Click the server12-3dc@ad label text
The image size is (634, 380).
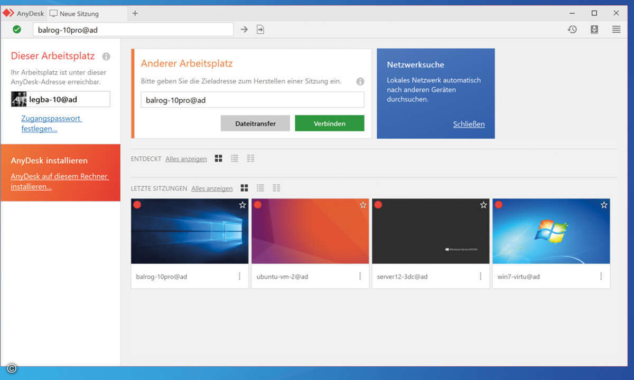tap(403, 277)
